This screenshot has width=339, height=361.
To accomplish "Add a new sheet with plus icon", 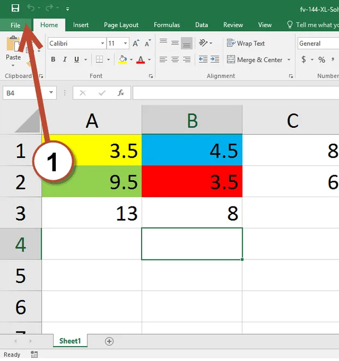I will 109,341.
